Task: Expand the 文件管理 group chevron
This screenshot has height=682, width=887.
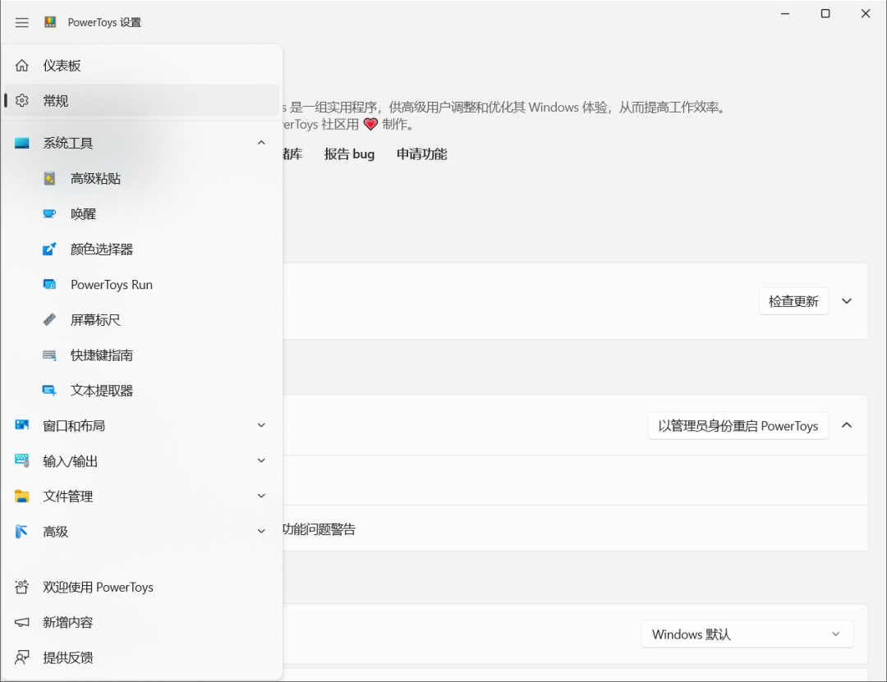Action: (261, 496)
